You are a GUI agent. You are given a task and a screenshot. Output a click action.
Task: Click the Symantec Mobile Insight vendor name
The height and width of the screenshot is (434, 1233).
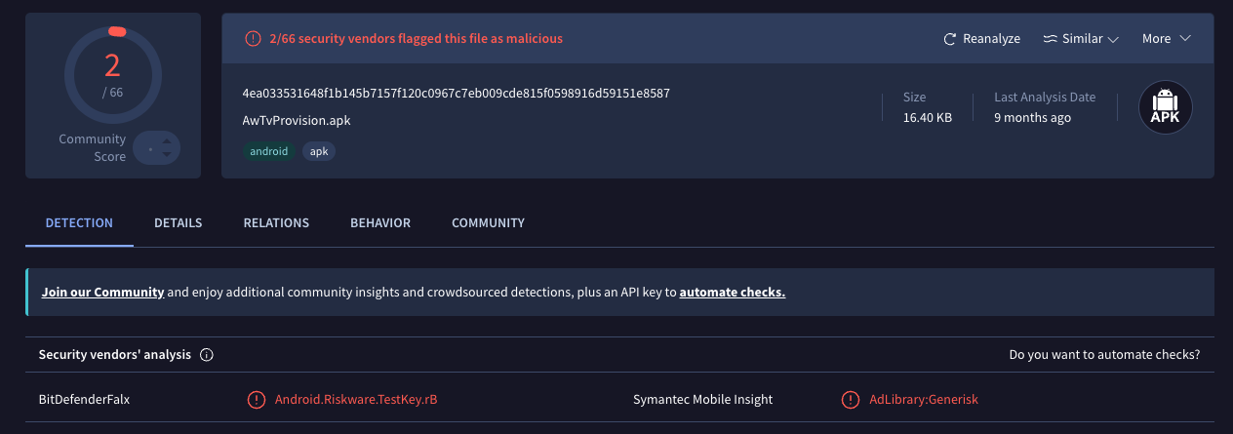702,400
